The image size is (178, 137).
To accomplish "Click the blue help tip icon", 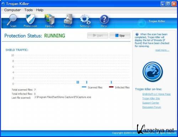I will pos(137,34).
